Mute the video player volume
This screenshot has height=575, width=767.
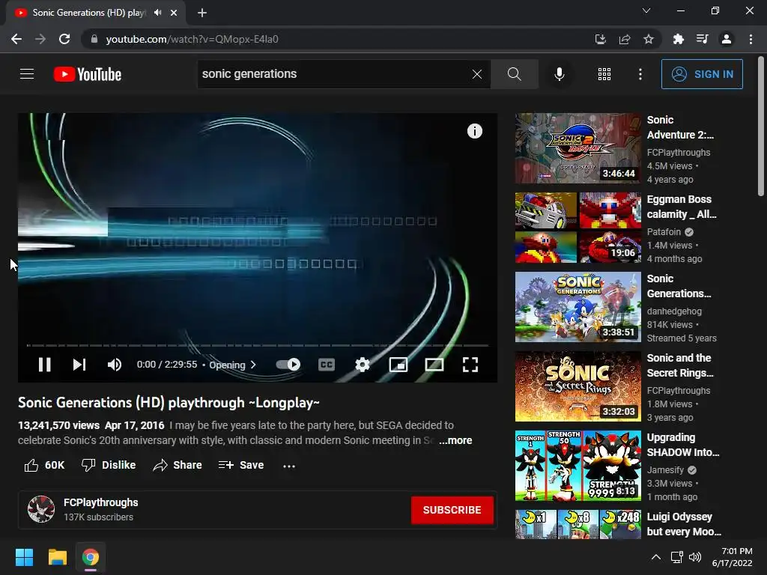(x=115, y=365)
